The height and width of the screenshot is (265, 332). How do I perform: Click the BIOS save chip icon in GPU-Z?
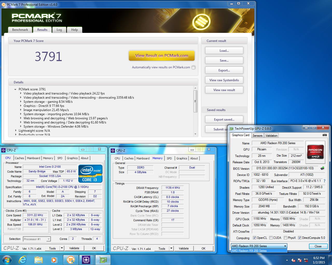click(x=322, y=168)
